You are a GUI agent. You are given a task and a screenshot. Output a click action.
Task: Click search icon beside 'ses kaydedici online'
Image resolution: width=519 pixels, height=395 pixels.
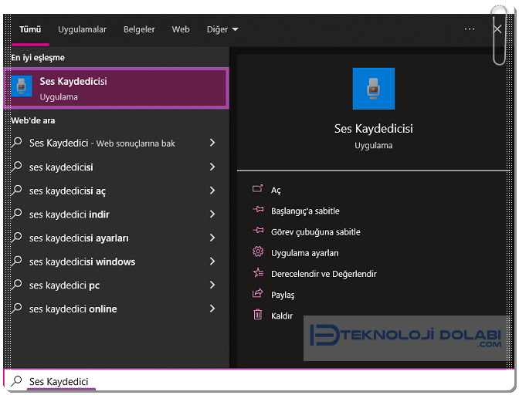16,309
